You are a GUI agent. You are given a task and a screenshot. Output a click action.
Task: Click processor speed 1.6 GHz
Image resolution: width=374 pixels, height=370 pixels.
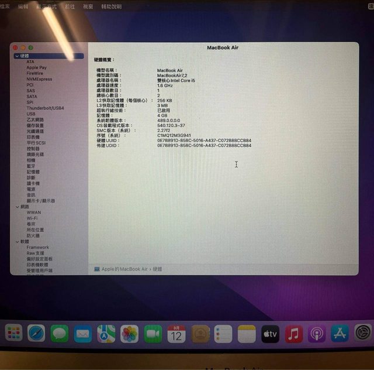pos(165,85)
